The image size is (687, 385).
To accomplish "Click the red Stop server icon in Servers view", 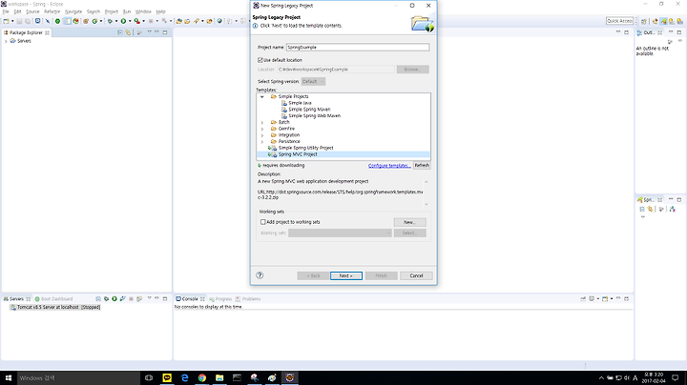I will pos(131,299).
